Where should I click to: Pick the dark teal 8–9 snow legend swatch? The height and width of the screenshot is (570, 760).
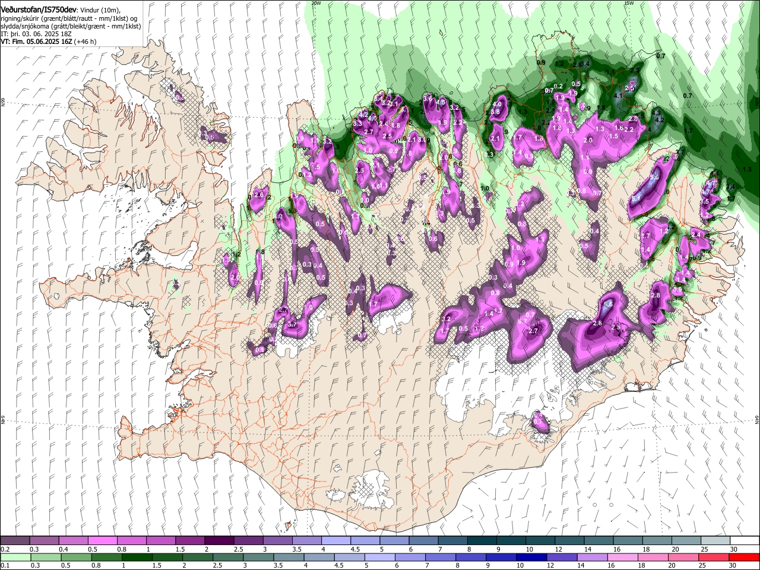(x=482, y=540)
